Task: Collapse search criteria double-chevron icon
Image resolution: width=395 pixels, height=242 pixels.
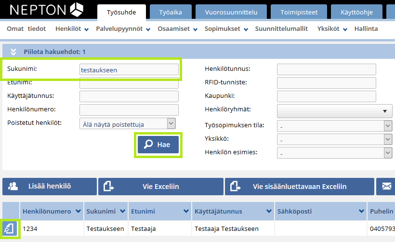Action: pos(13,52)
